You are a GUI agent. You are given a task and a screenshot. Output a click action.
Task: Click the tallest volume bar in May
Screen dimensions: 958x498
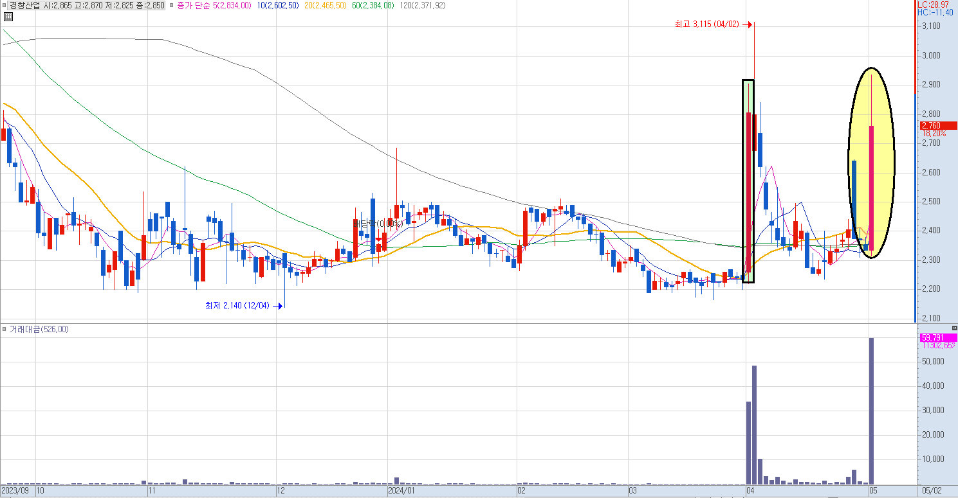[871, 411]
